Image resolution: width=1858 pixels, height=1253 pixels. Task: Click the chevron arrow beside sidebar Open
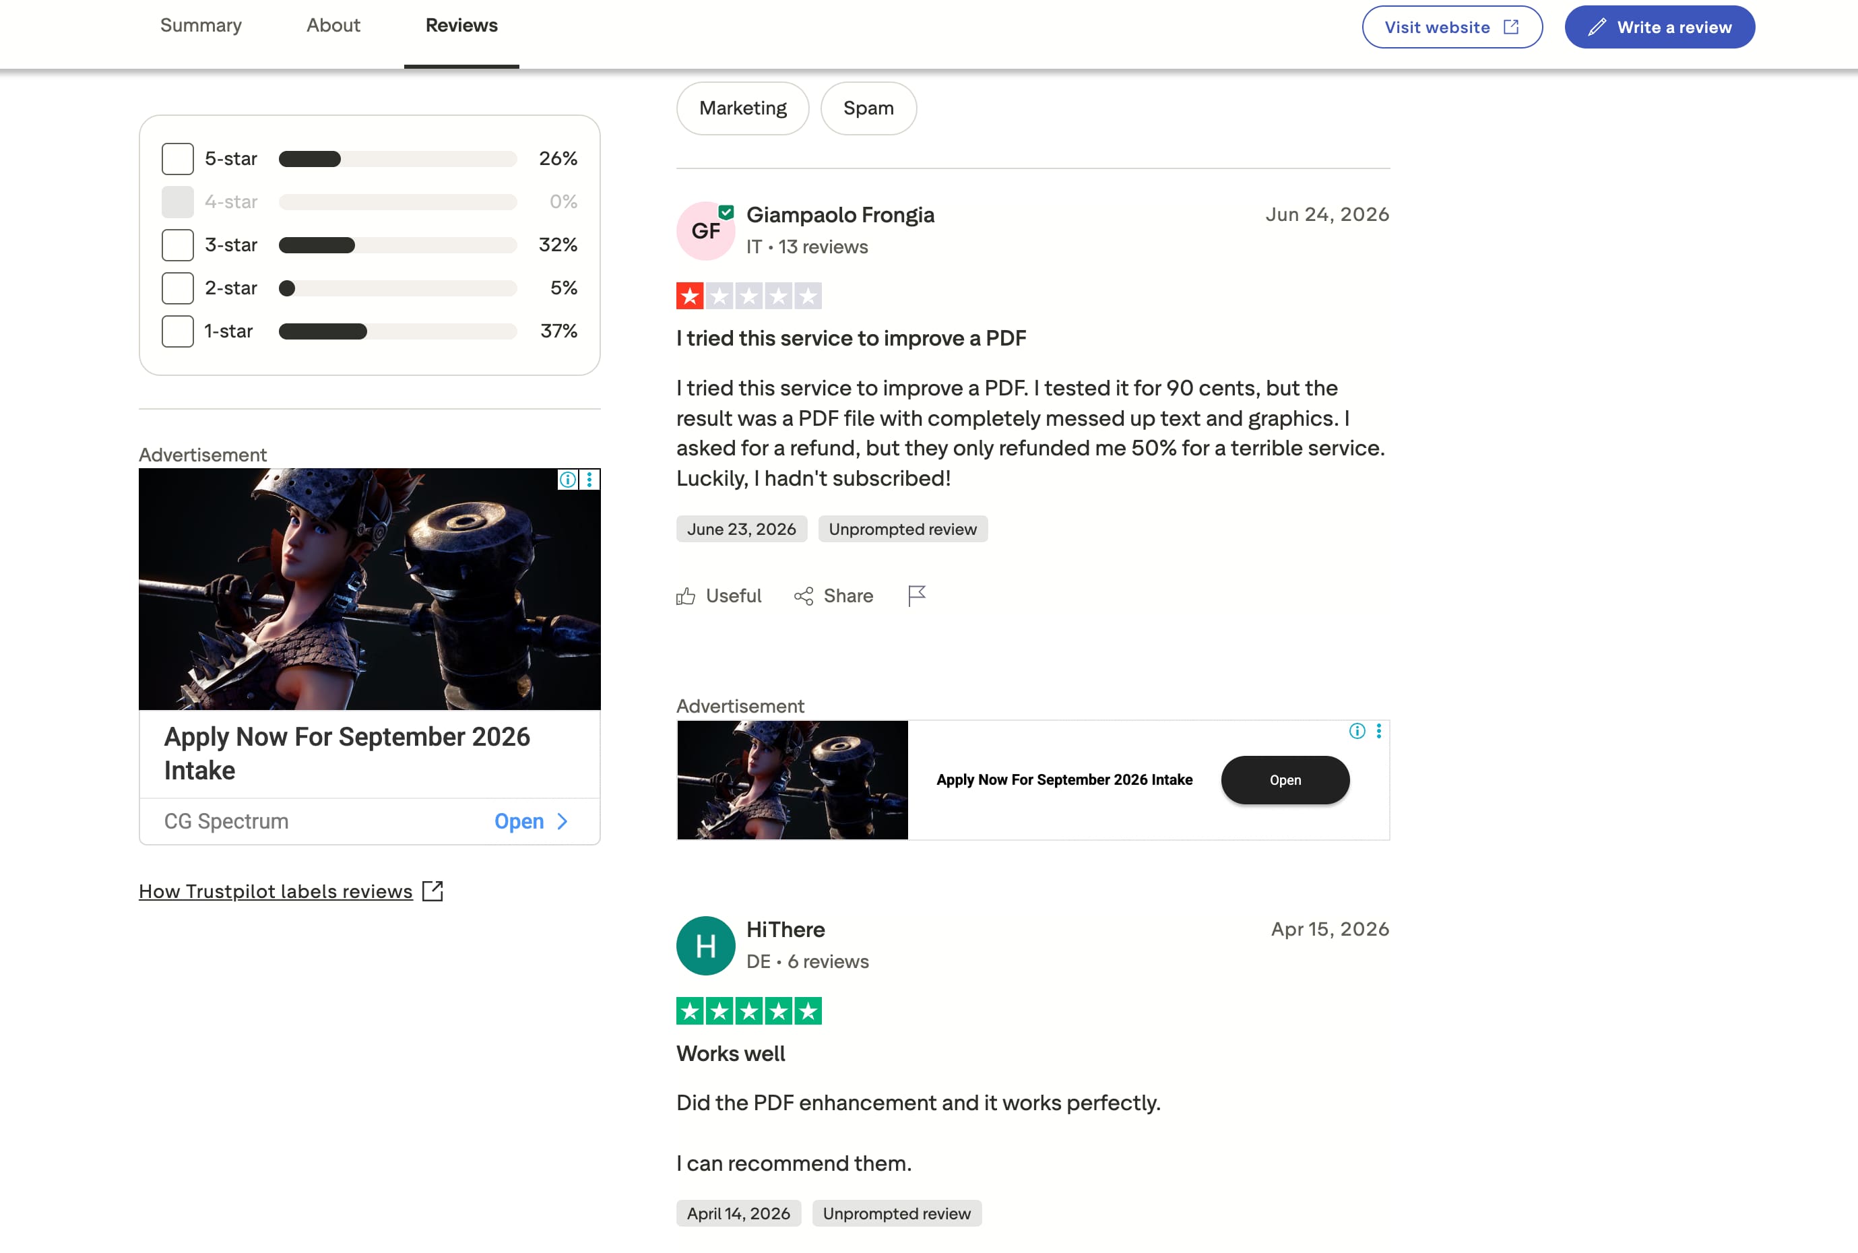click(x=563, y=821)
